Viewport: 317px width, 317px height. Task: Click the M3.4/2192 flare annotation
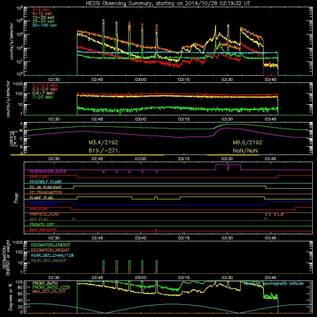click(x=103, y=142)
